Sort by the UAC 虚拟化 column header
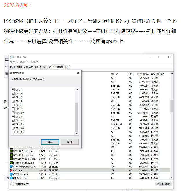Screen dimensions: 183x192 coord(158,74)
